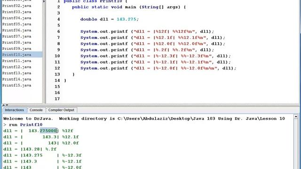Click output '|143.28| %.2f' line
Screen dimensions: 301x169
point(30,149)
